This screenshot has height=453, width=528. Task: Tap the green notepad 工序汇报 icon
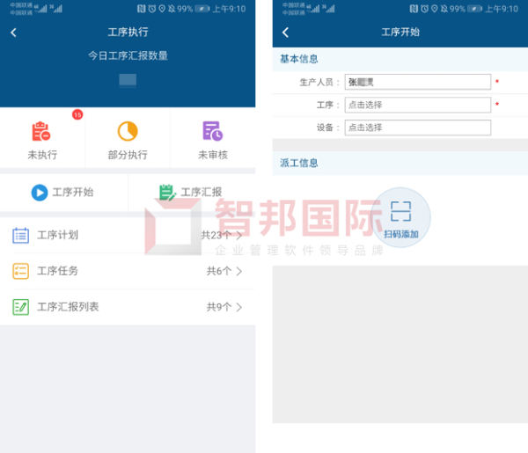(167, 192)
